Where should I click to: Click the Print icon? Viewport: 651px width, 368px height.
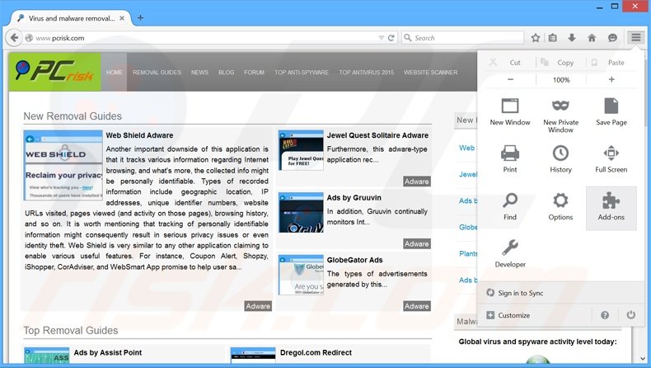coord(510,160)
